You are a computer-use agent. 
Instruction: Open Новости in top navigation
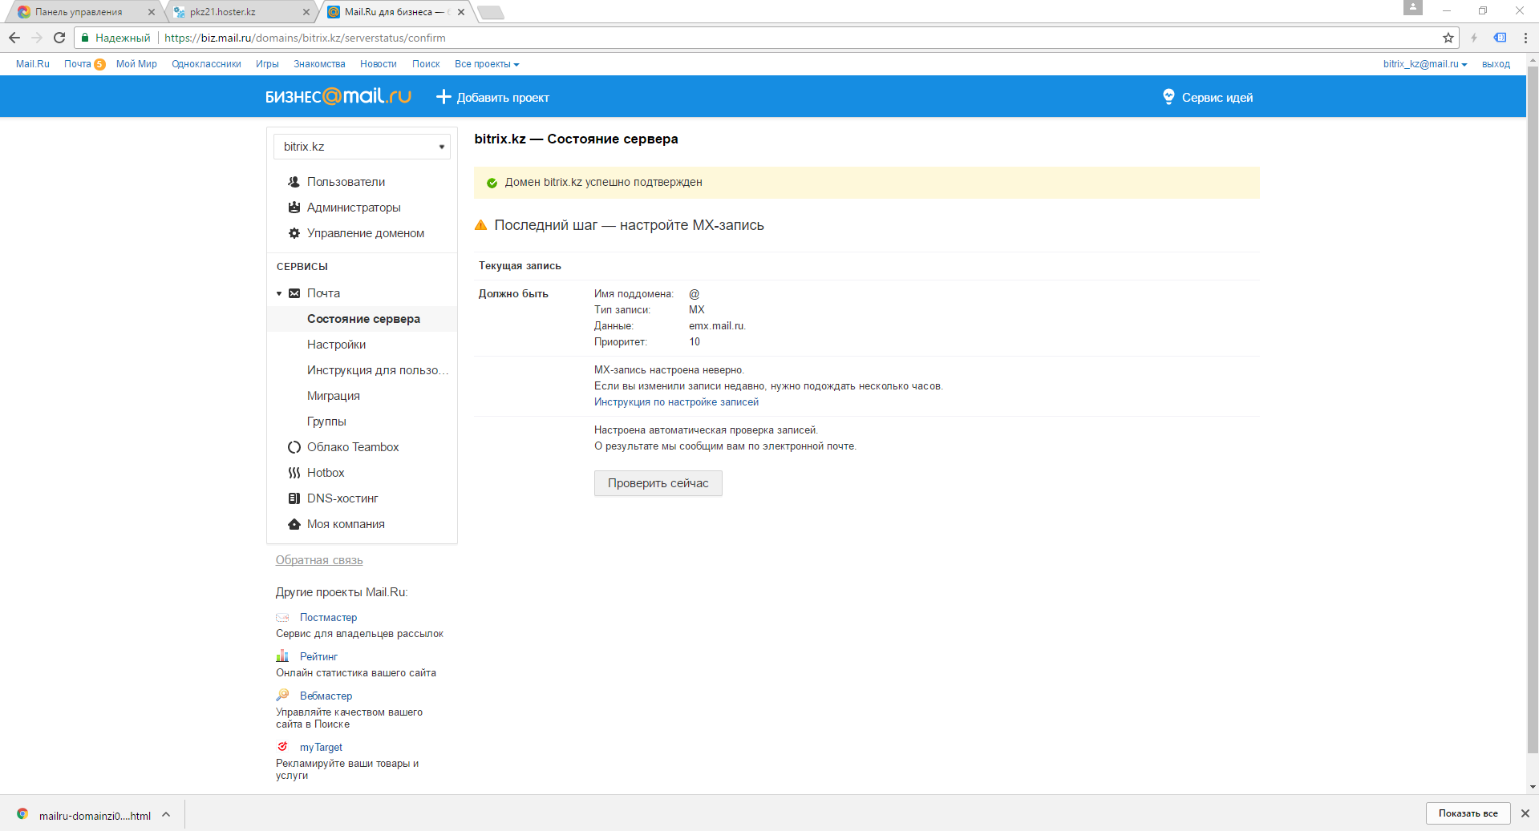379,64
